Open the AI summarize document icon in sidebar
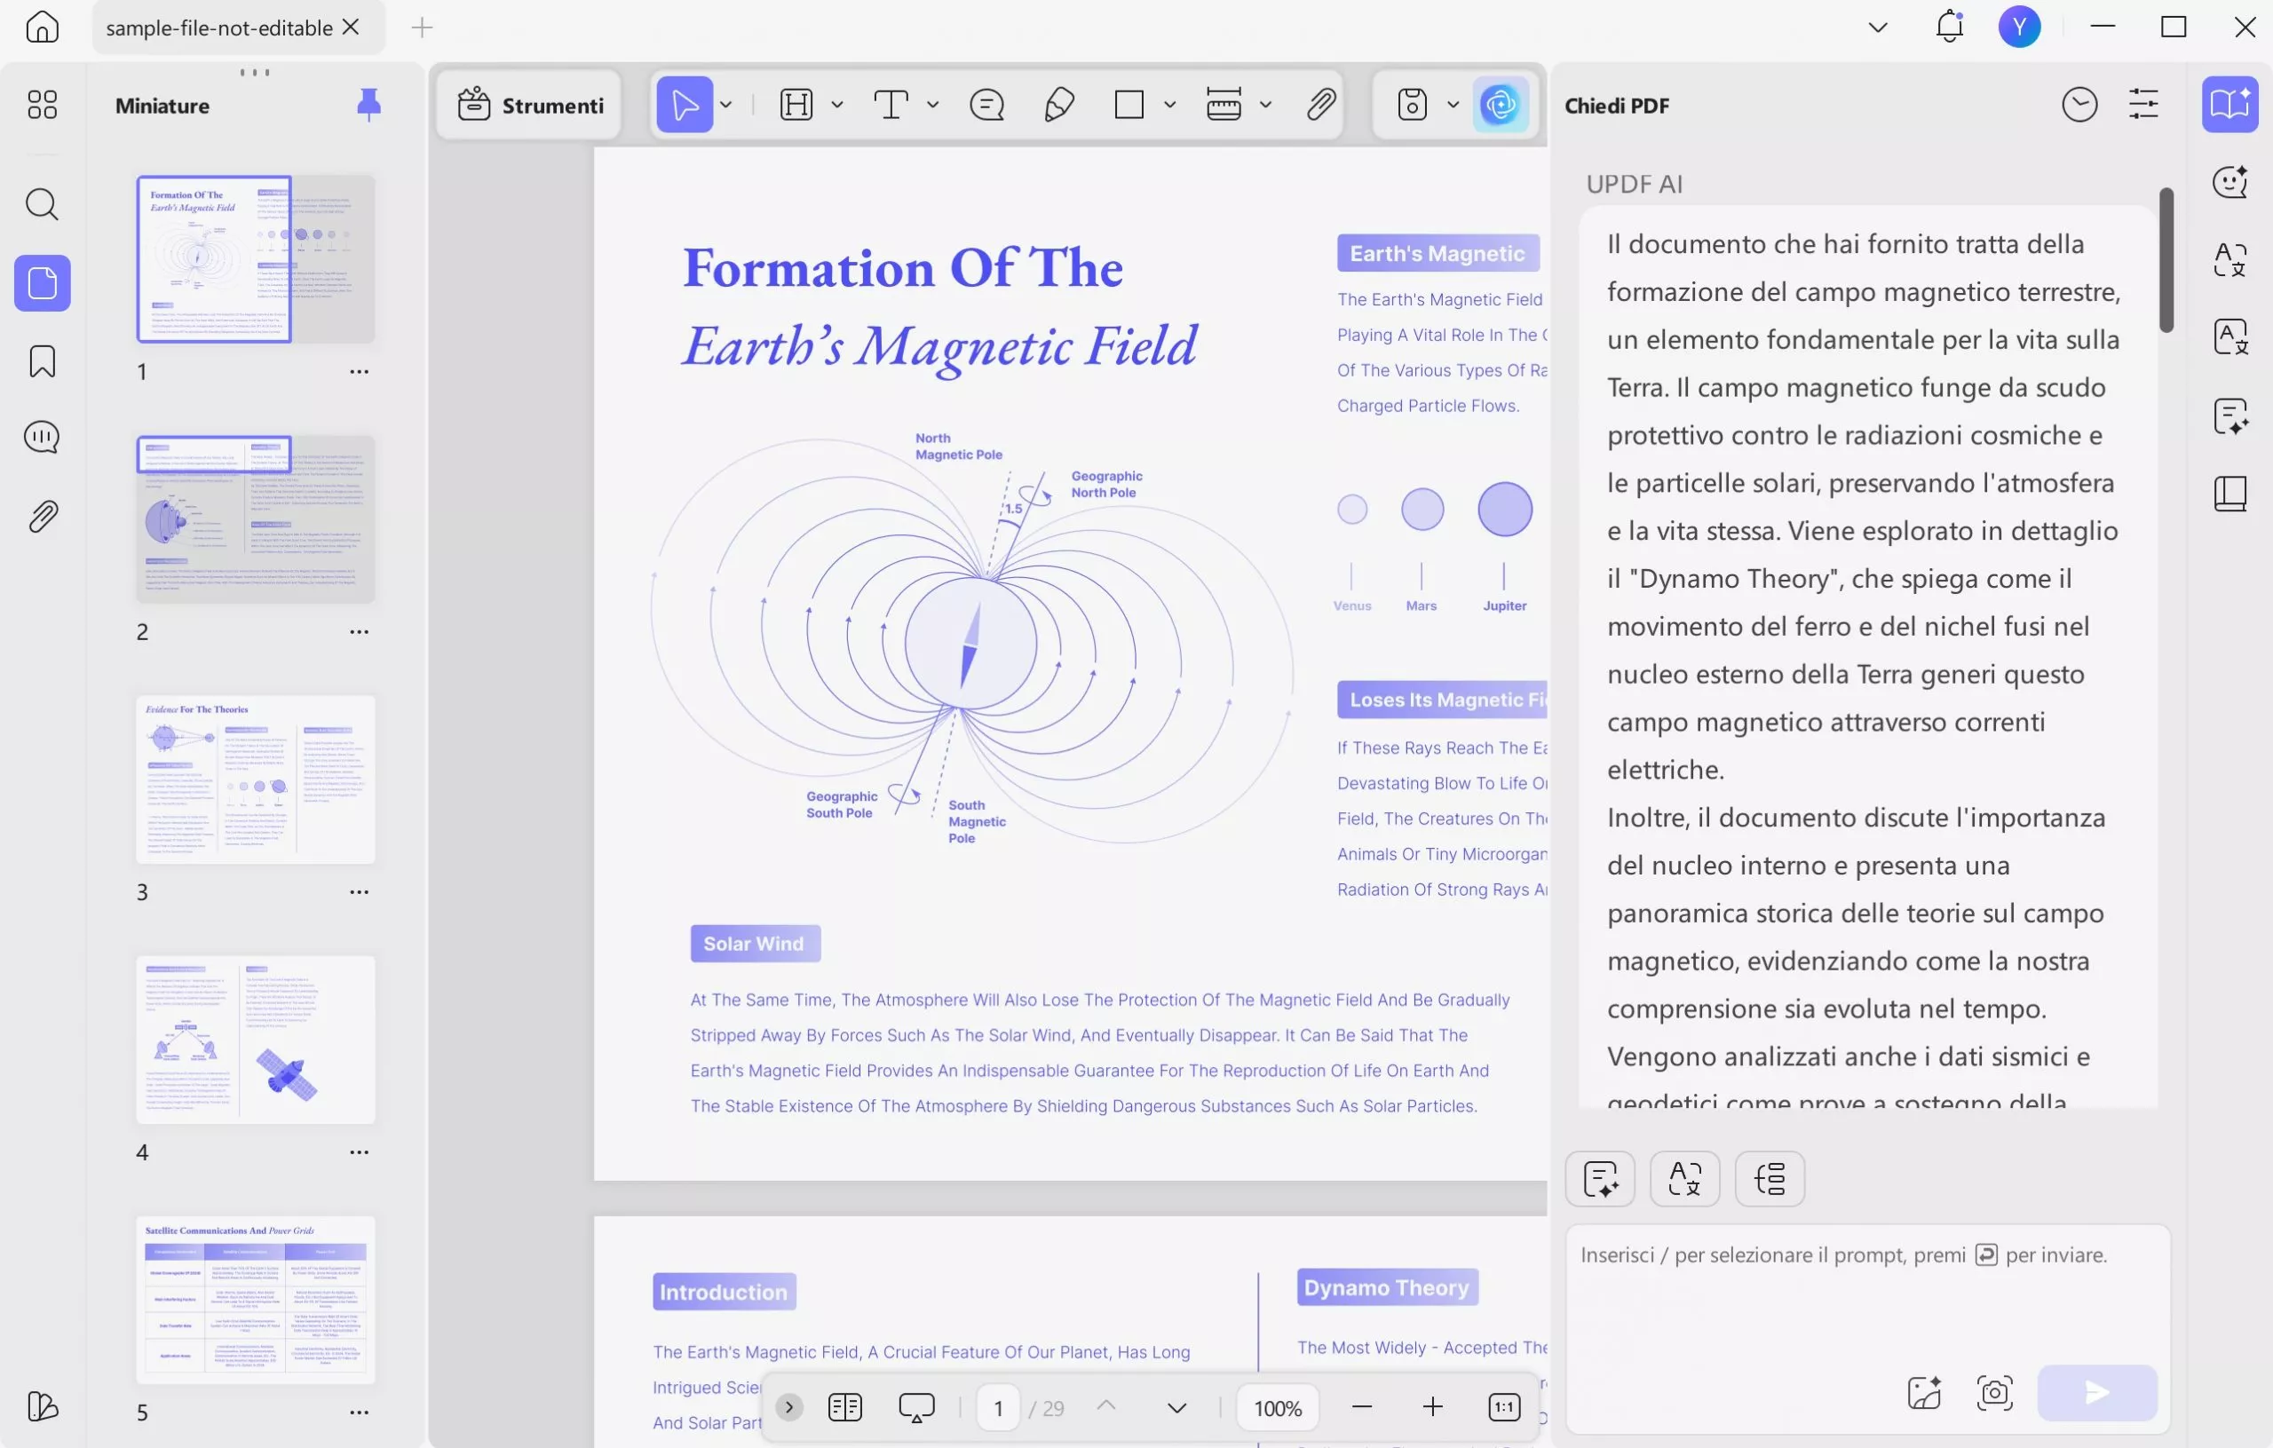This screenshot has height=1448, width=2273. coord(2229,416)
